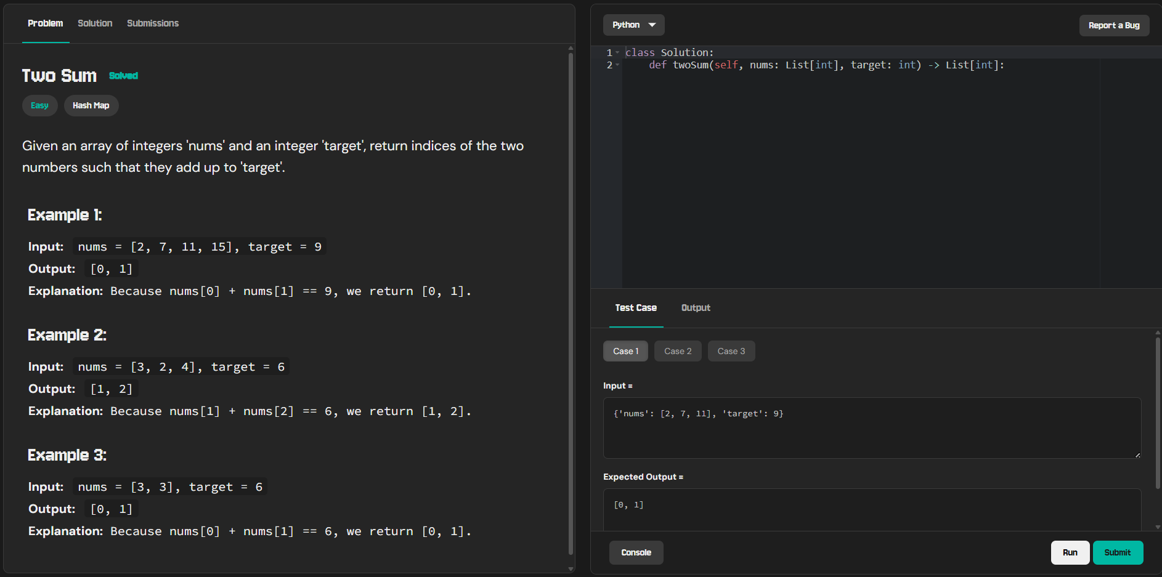Open the Console panel
Screen dimensions: 1162x577
pyautogui.click(x=636, y=552)
